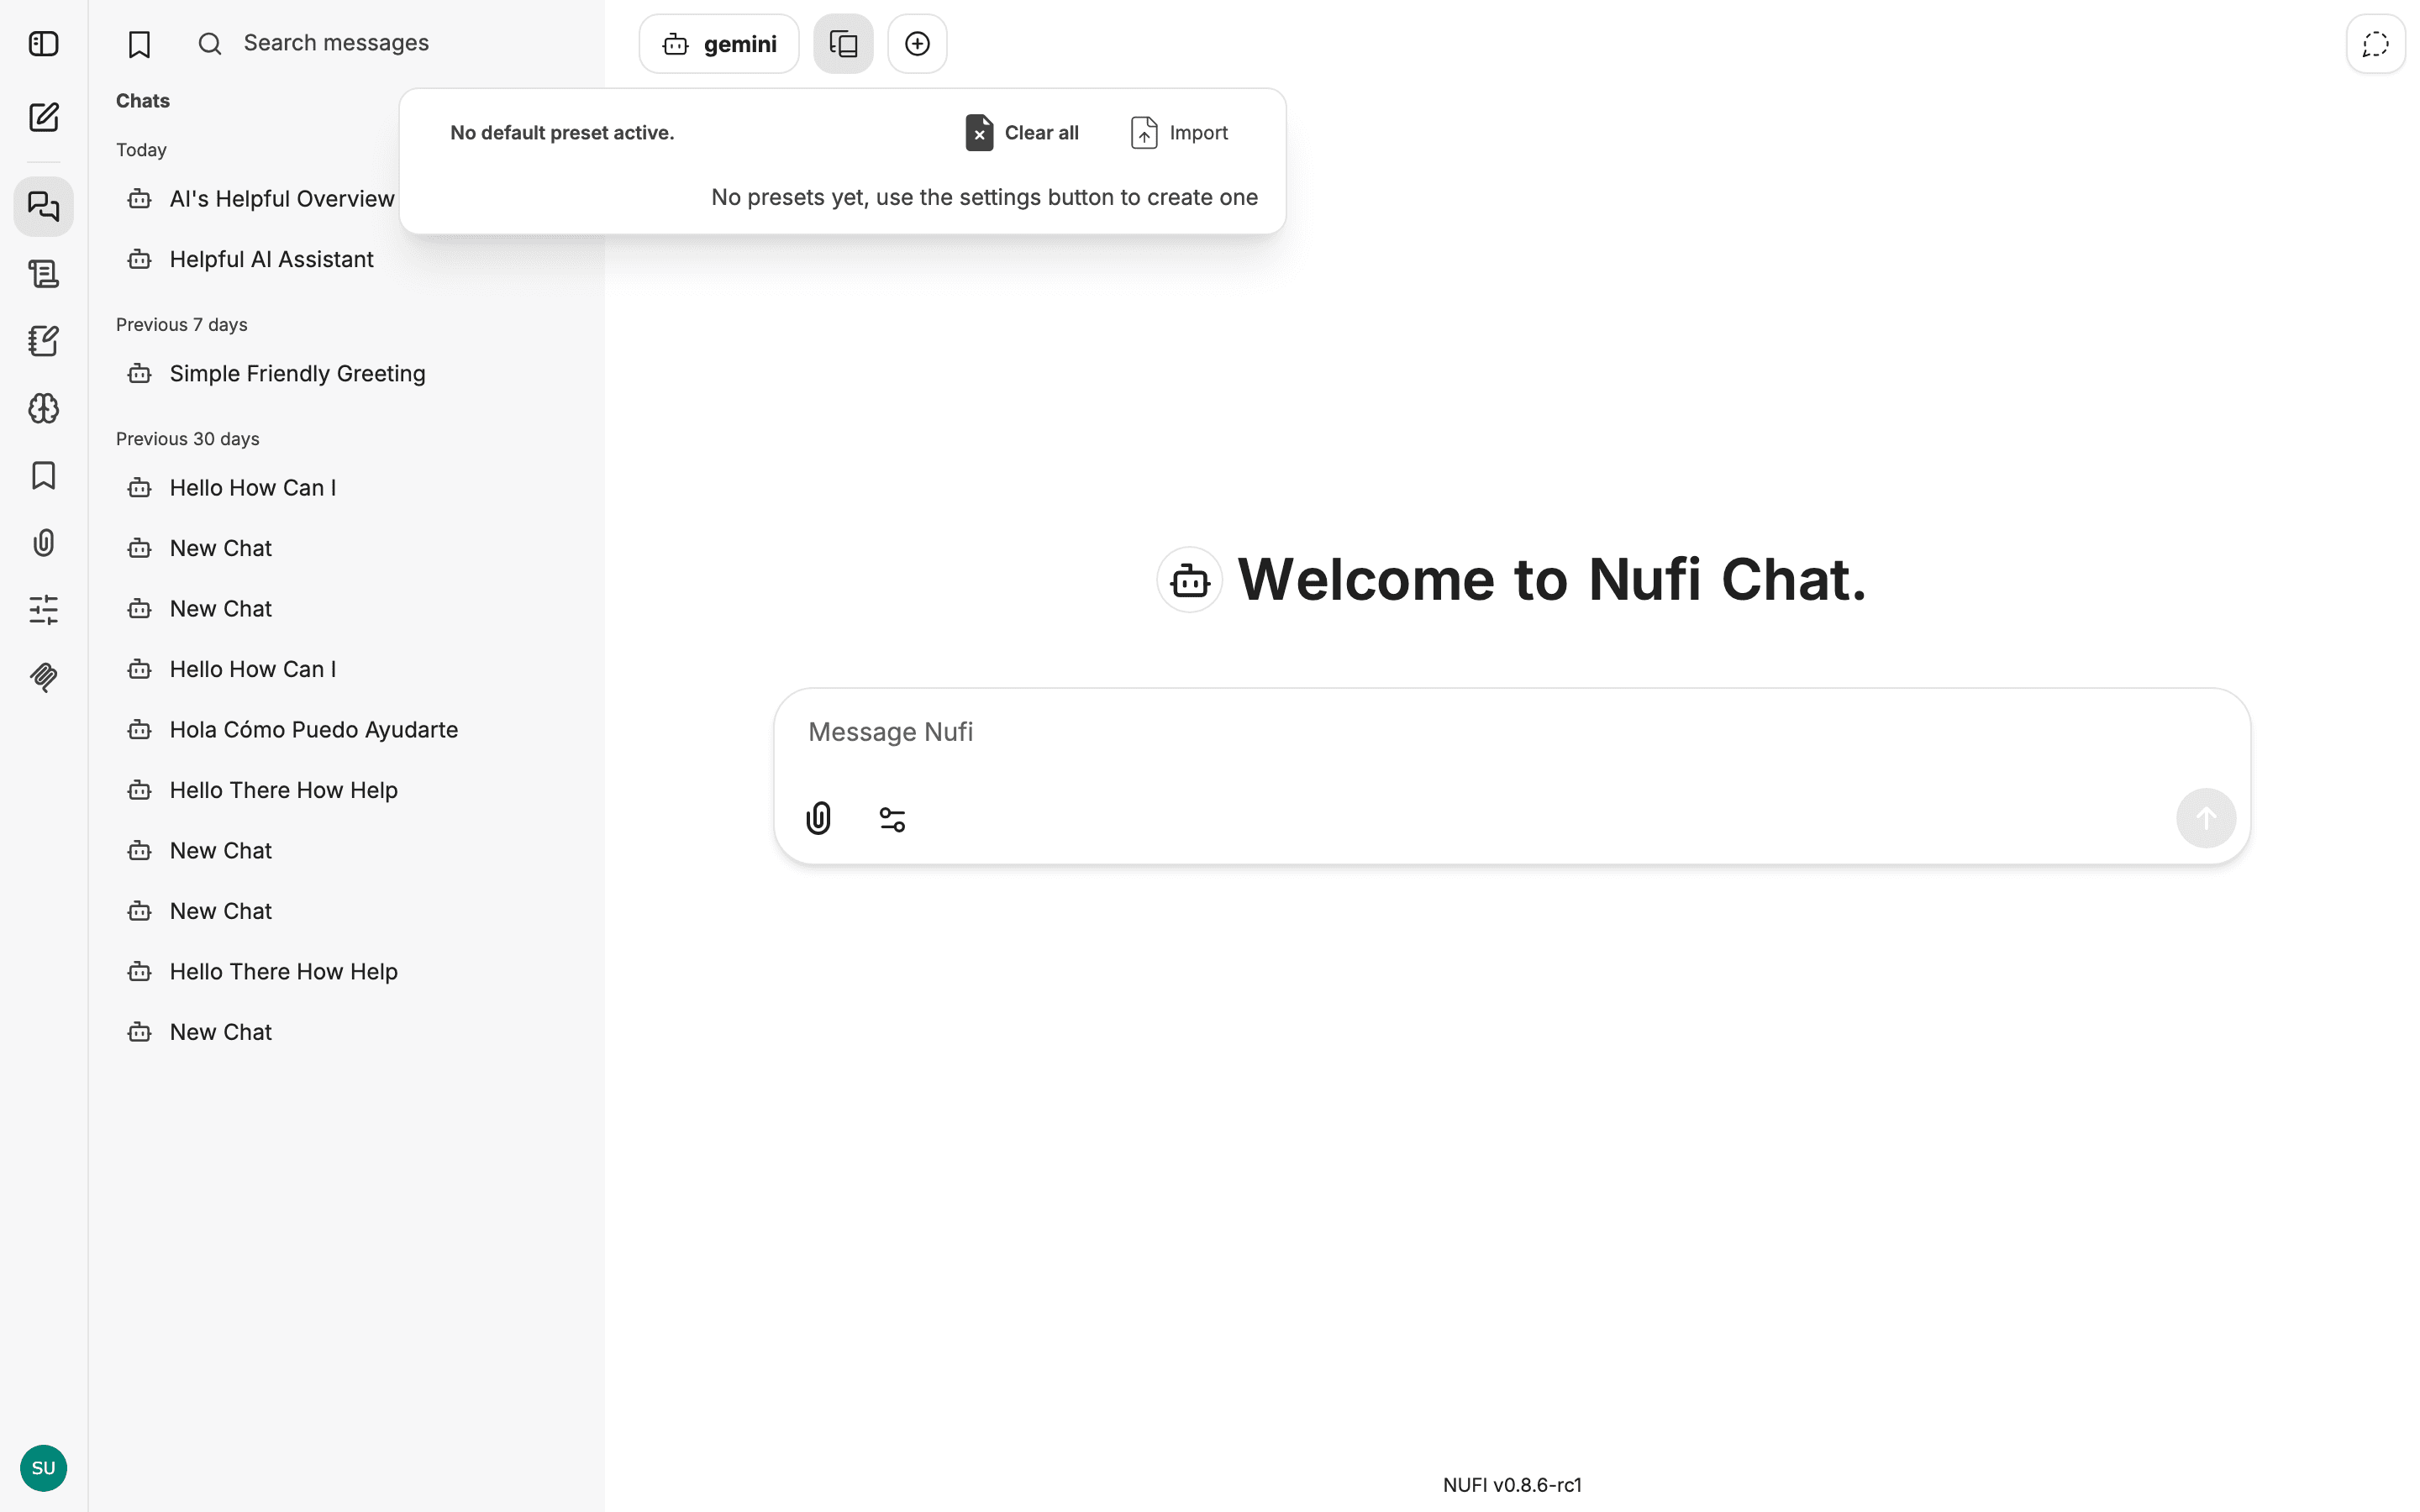Click the robot icon beside Welcome heading

point(1189,580)
